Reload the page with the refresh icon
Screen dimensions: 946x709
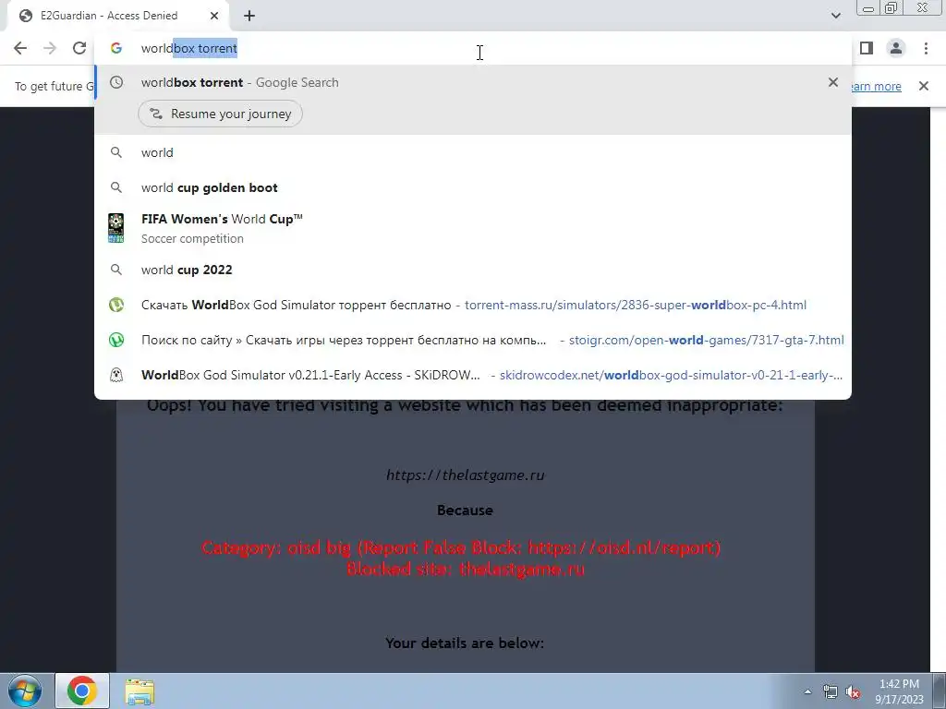coord(79,48)
